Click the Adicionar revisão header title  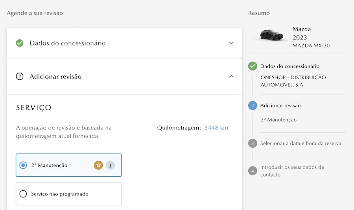[55, 77]
